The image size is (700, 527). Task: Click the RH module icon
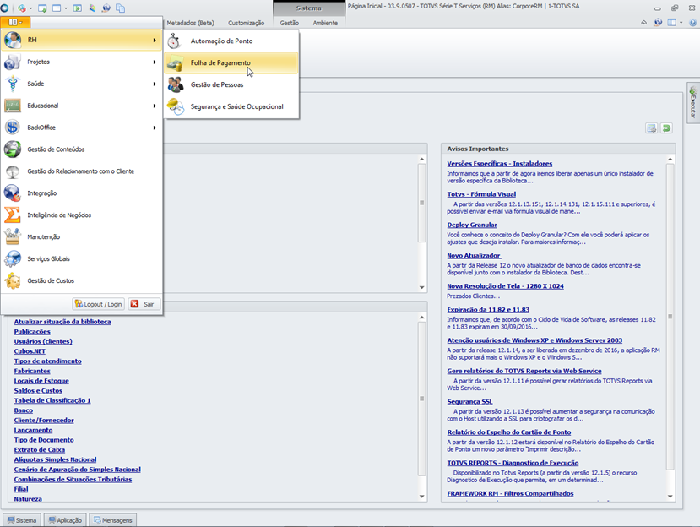tap(13, 40)
